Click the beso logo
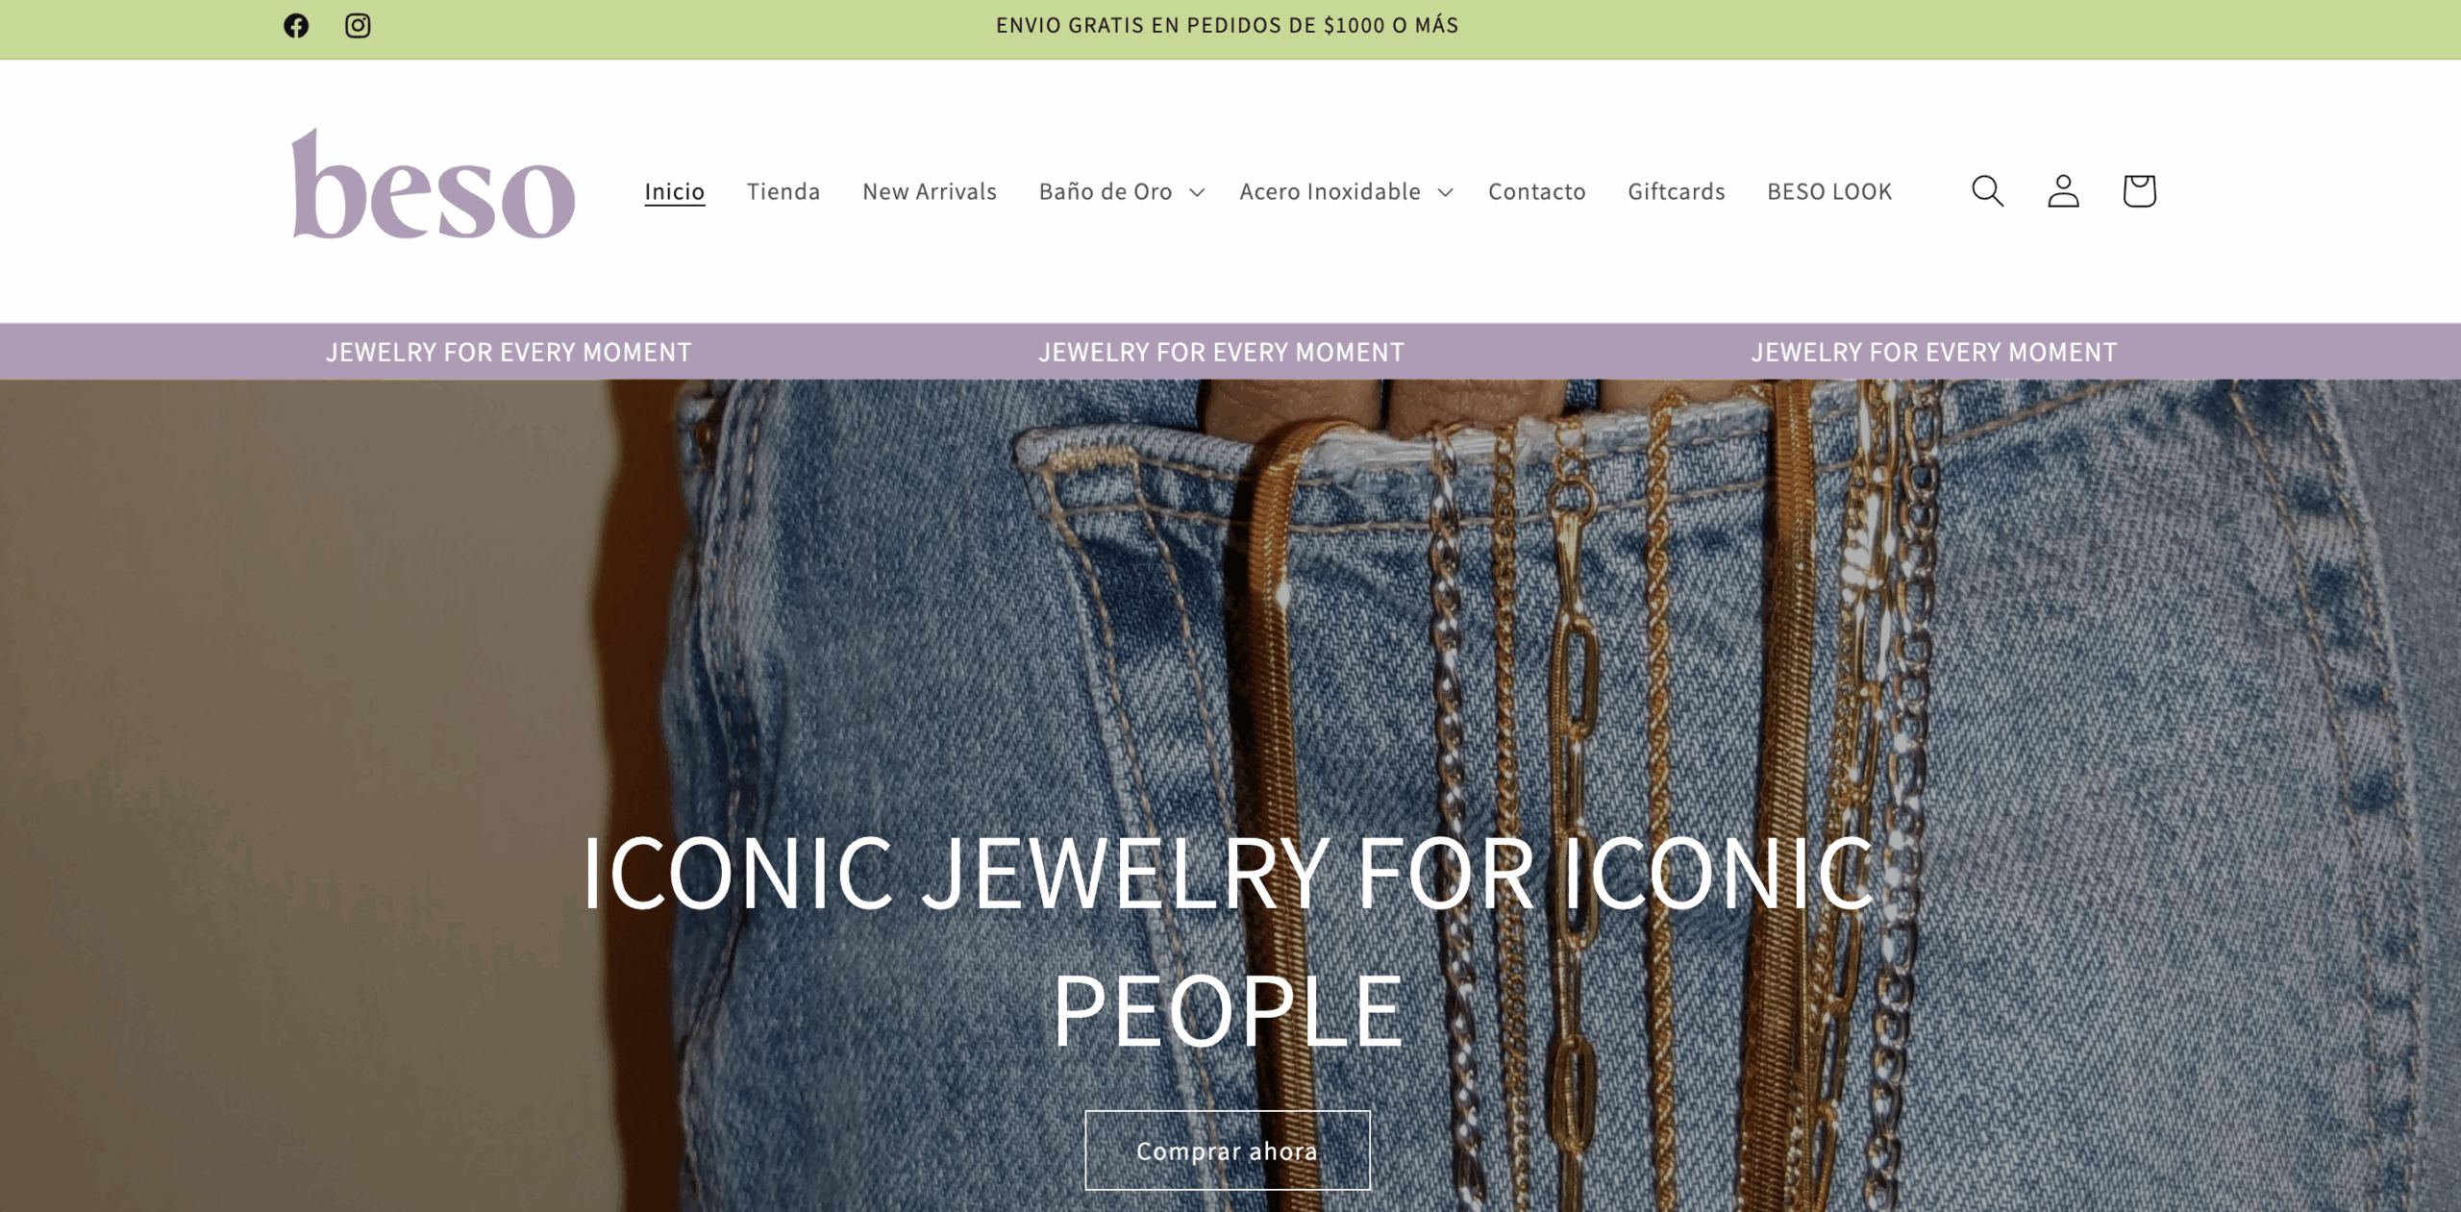This screenshot has width=2461, height=1212. coord(434,185)
